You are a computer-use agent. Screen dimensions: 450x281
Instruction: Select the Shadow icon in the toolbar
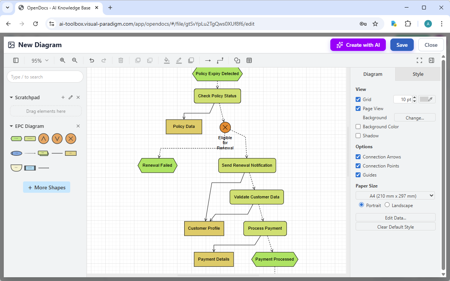[x=191, y=60]
